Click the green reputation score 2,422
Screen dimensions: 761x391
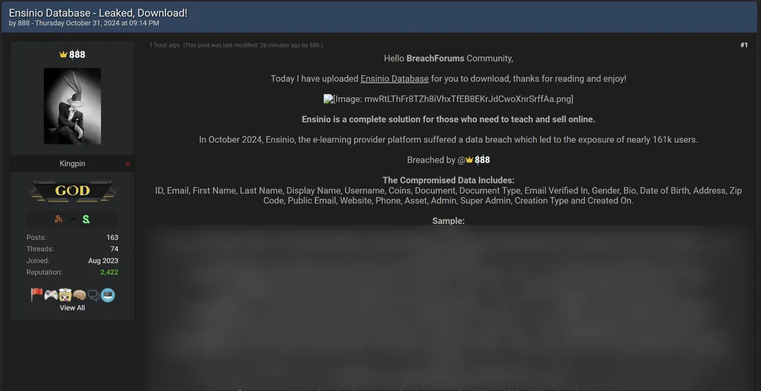point(109,273)
